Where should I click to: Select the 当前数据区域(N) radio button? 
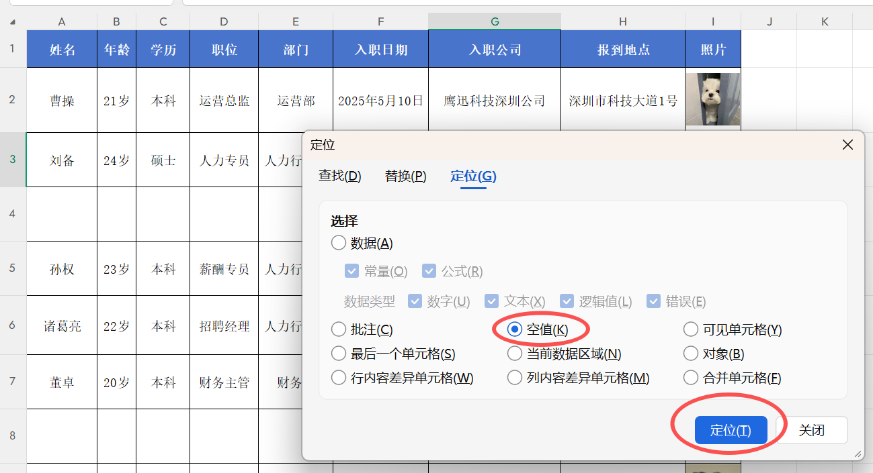click(x=514, y=353)
